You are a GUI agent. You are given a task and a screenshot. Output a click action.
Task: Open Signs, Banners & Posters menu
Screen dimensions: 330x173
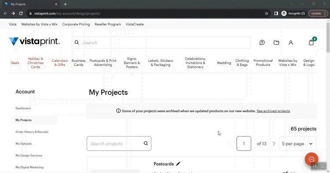(x=132, y=63)
